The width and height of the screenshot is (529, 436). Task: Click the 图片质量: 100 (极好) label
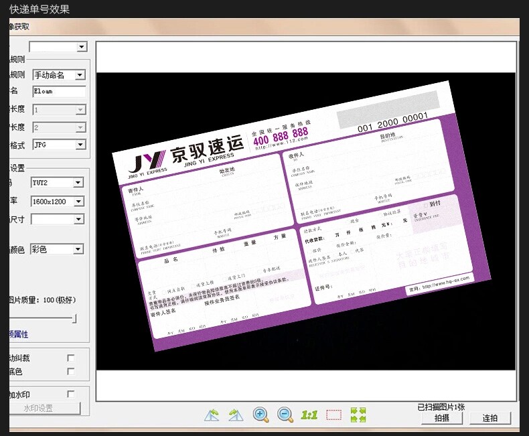tap(42, 299)
